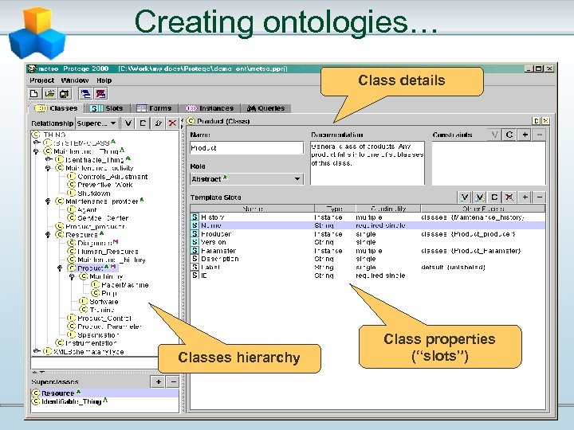Select the Classes tab
574x430 pixels.
pyautogui.click(x=57, y=108)
